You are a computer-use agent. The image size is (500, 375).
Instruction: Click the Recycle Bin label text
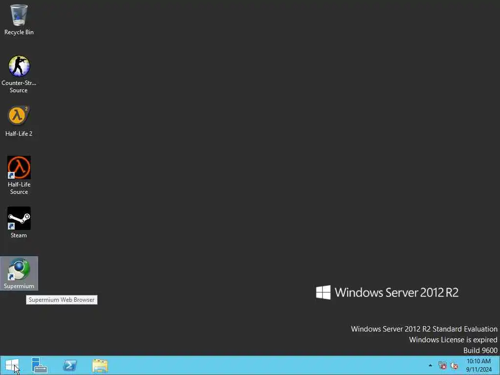click(19, 32)
